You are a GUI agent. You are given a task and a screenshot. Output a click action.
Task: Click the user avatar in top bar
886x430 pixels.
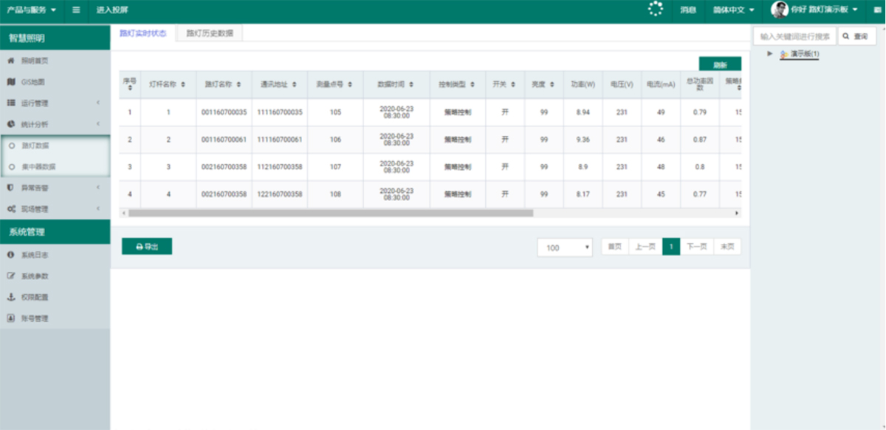pyautogui.click(x=779, y=10)
